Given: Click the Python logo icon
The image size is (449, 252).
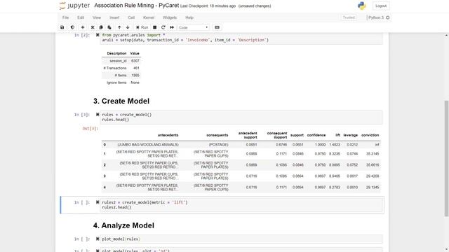Looking at the screenshot, I should coord(362,6).
